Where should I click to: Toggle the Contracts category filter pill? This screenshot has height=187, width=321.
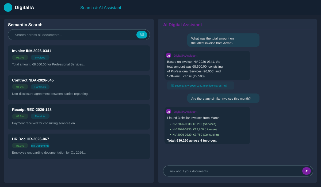click(x=40, y=87)
